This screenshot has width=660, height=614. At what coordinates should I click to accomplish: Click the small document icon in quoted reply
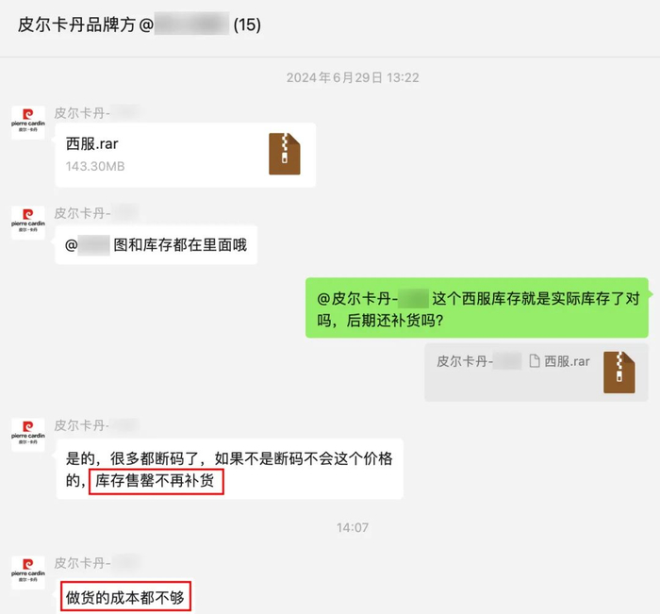(535, 361)
